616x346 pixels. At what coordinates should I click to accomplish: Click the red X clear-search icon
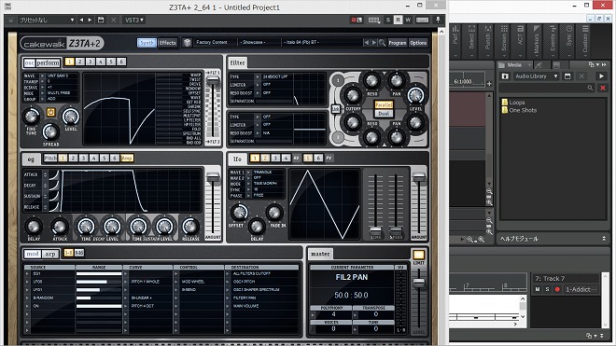pyautogui.click(x=603, y=88)
